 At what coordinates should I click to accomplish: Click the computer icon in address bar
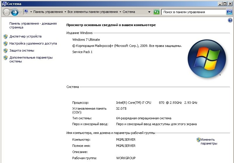[x=25, y=12]
